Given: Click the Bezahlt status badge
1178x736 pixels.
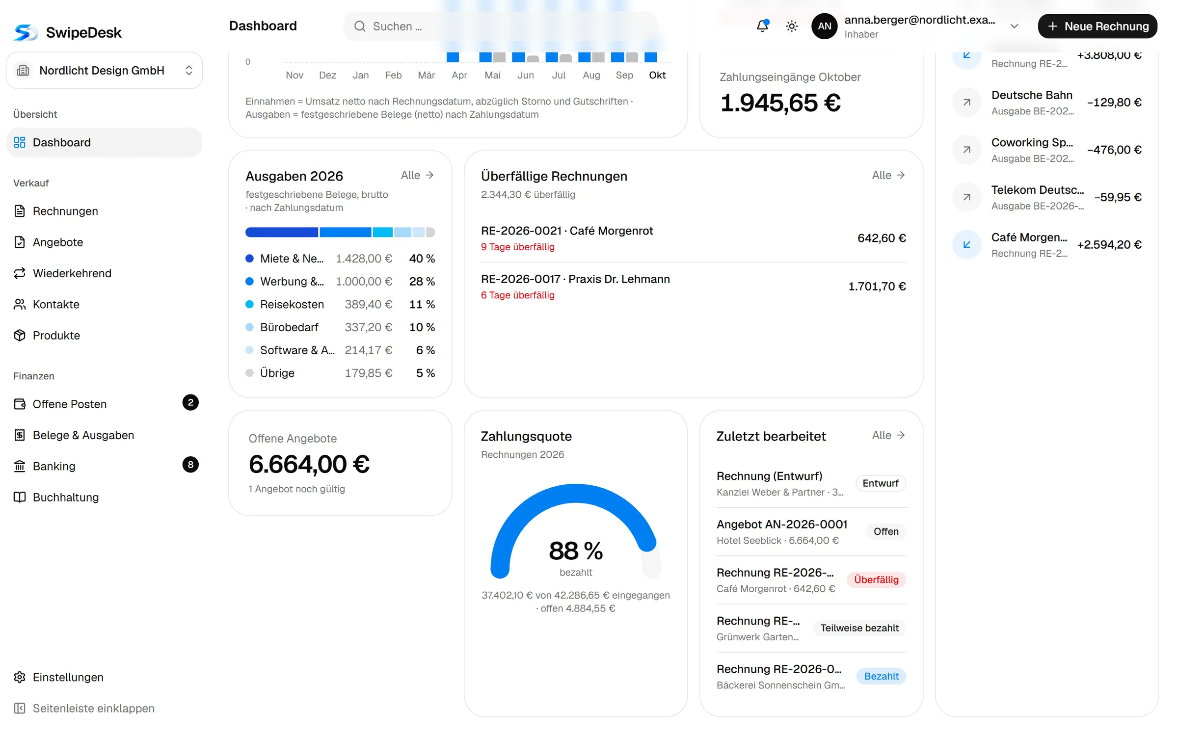Looking at the screenshot, I should click(882, 676).
